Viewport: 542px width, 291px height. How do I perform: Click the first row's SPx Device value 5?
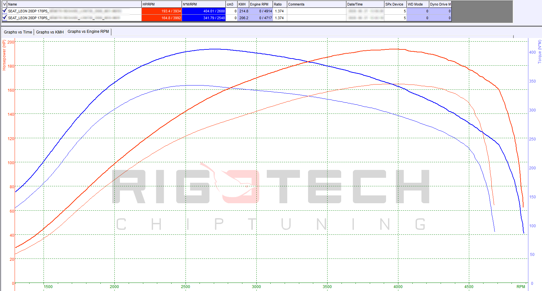tap(395, 11)
